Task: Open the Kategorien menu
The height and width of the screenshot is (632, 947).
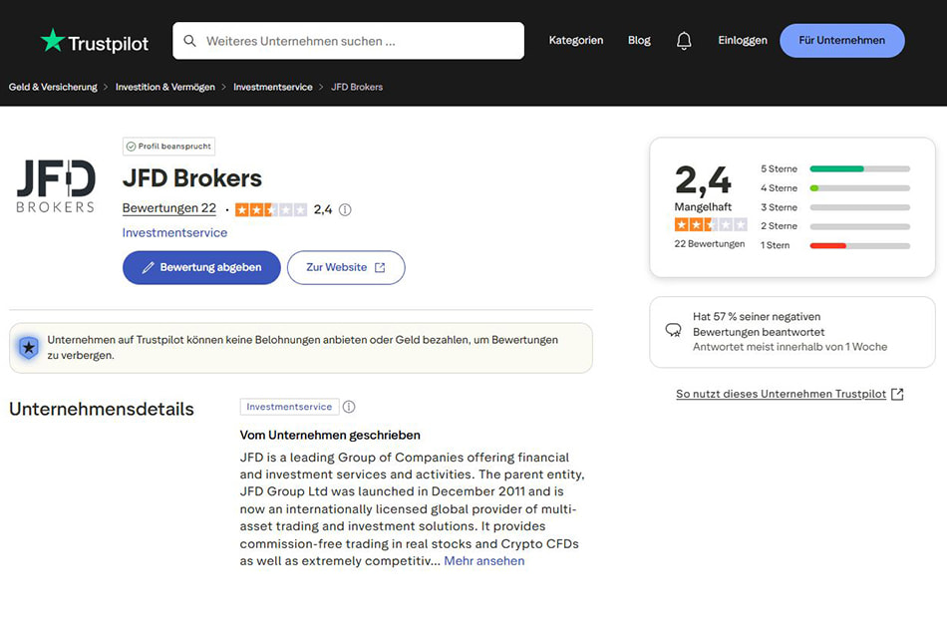Action: [575, 41]
